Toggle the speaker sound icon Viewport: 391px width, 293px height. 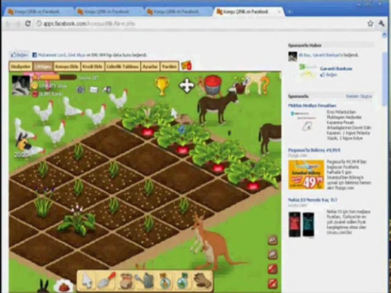(107, 90)
